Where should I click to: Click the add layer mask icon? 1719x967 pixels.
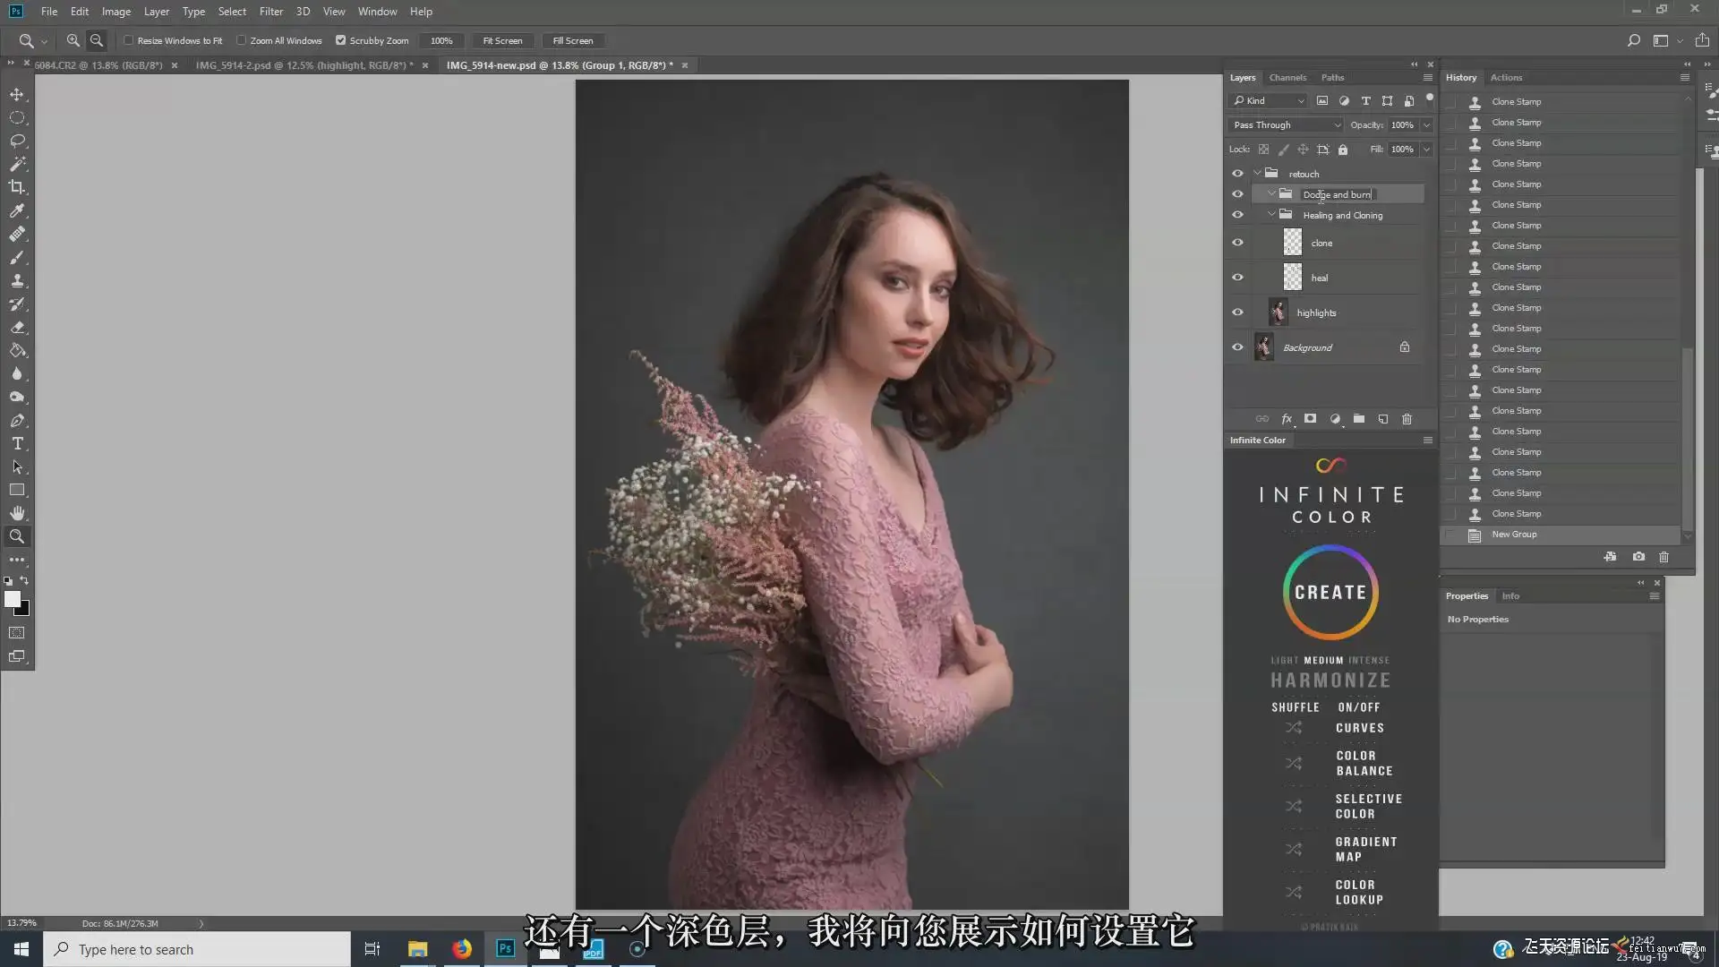coord(1310,419)
